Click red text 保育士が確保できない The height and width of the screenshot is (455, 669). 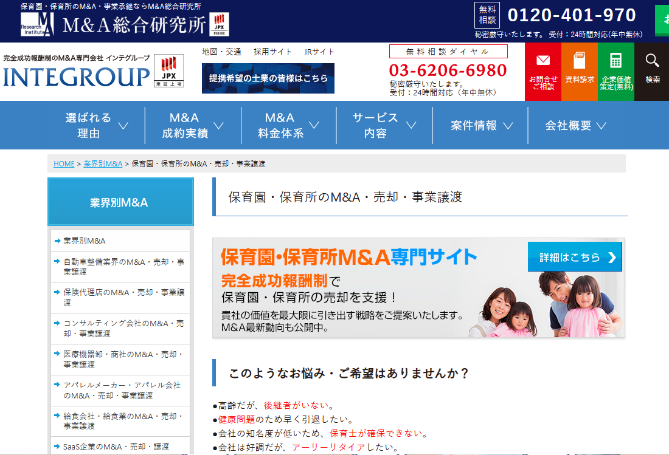[x=375, y=433]
